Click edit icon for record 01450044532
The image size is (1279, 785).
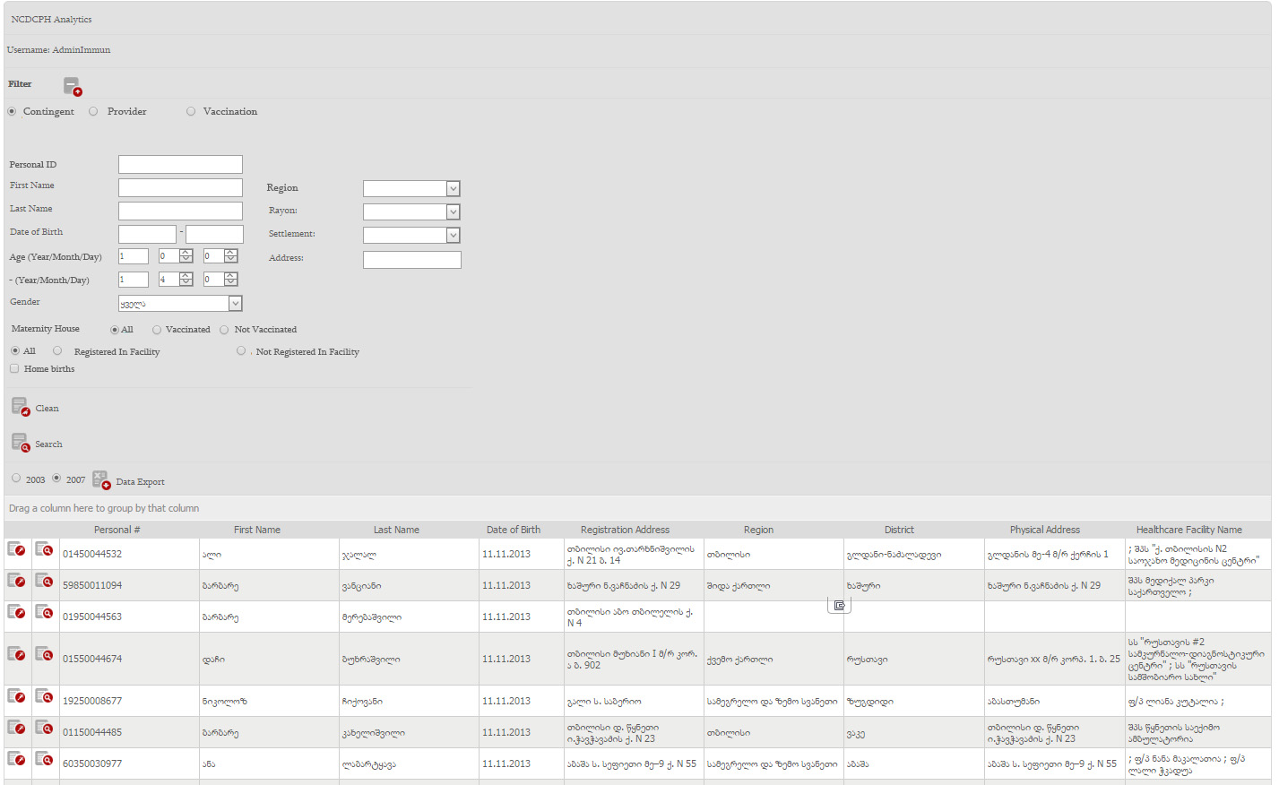[16, 549]
